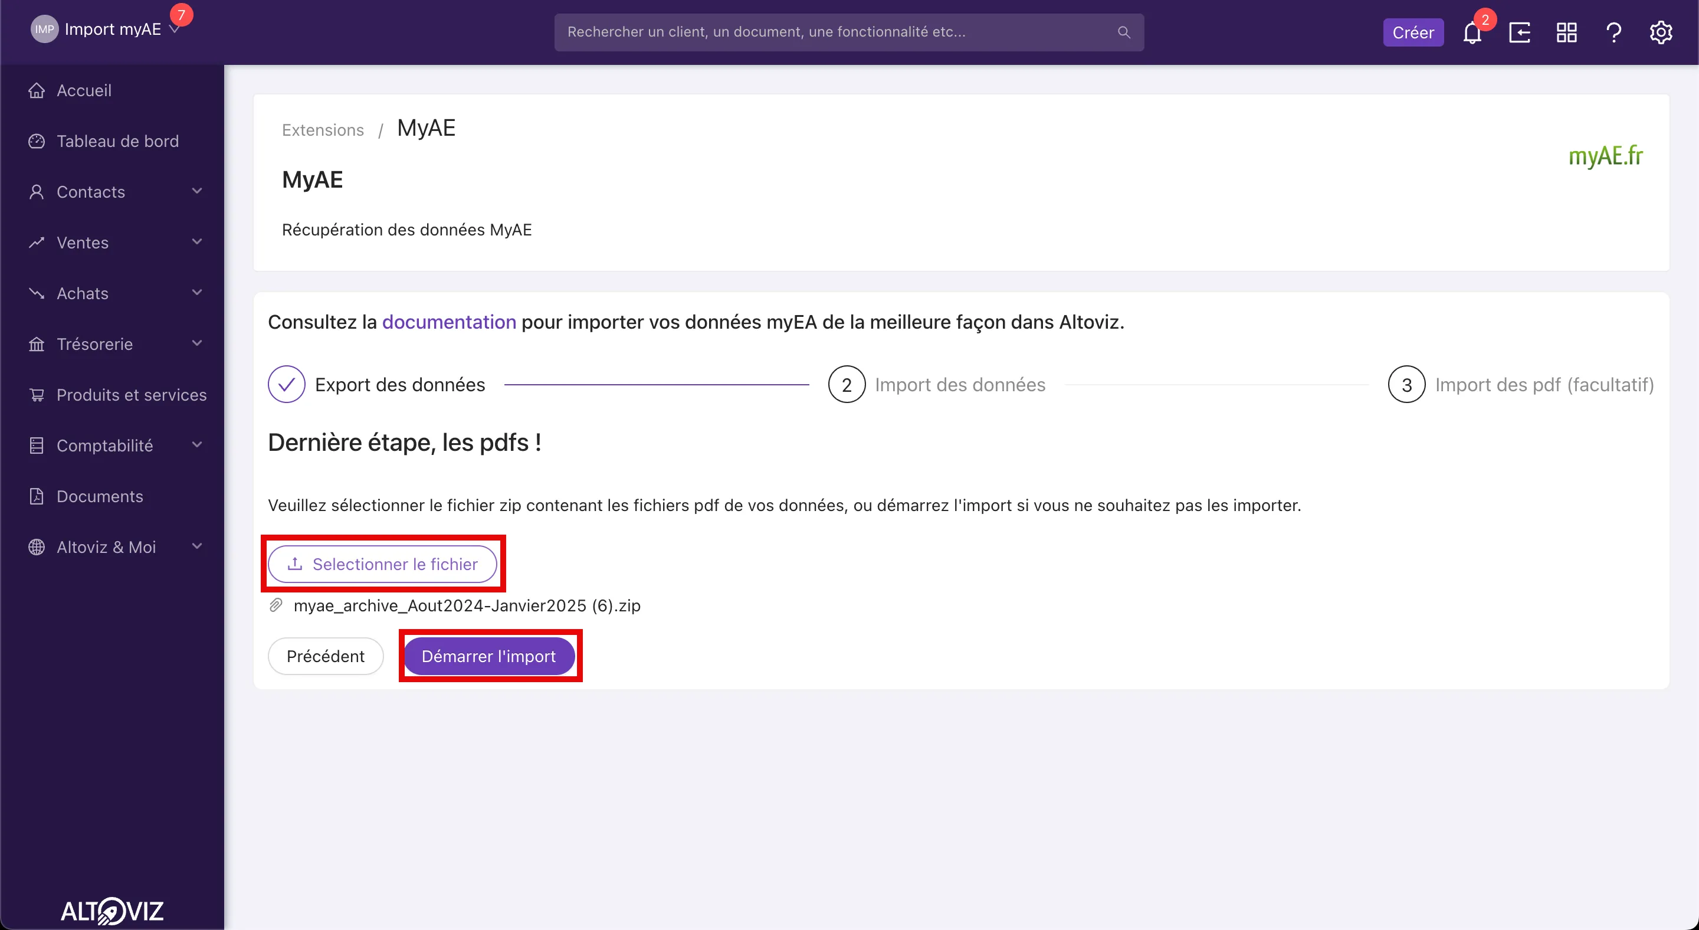This screenshot has height=930, width=1699.
Task: Open Tableau de bord menu item
Action: point(117,141)
